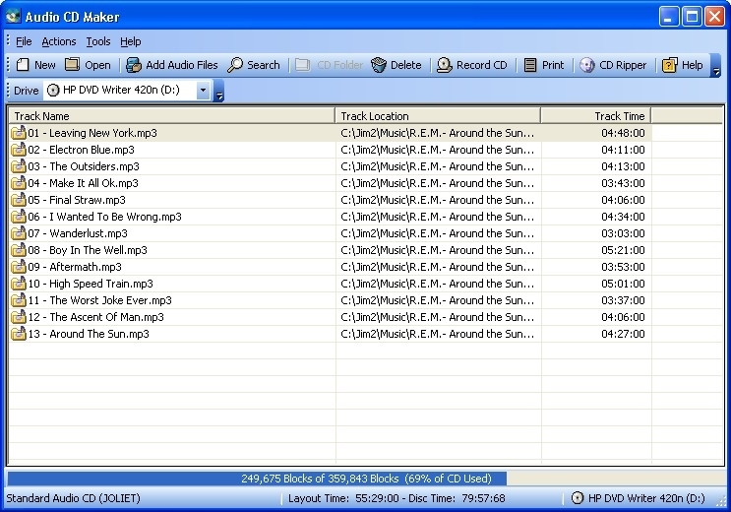Open the Drive selection dropdown arrow
731x512 pixels.
[204, 90]
